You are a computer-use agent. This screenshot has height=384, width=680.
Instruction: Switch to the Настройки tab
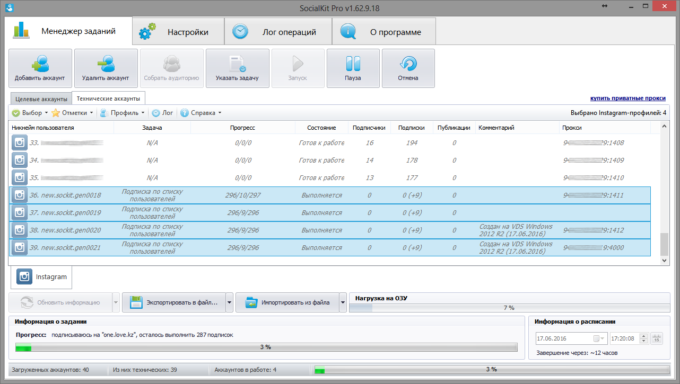(x=178, y=32)
